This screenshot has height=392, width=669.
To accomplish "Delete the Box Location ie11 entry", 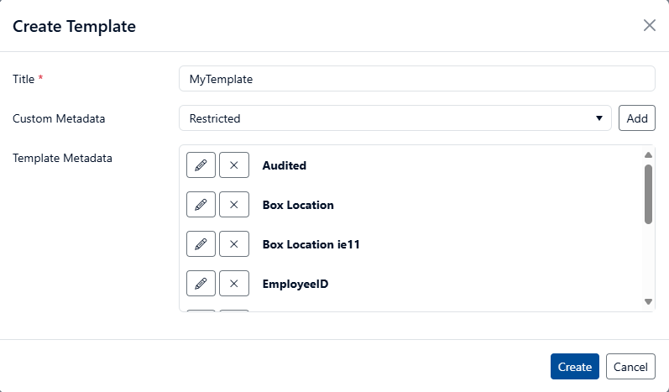I will tap(234, 244).
